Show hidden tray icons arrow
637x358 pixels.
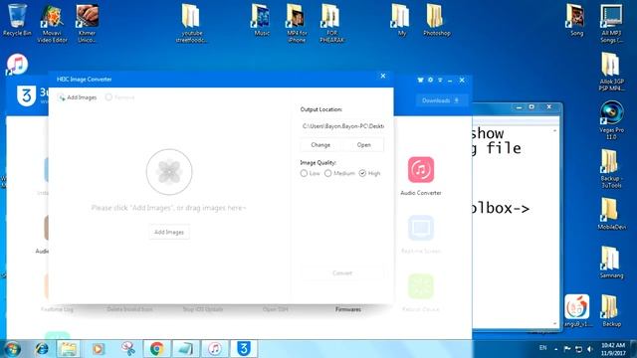[555, 349]
